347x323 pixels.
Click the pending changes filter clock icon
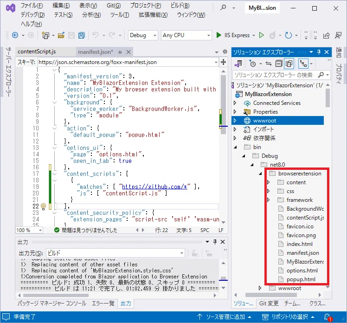tap(252, 64)
